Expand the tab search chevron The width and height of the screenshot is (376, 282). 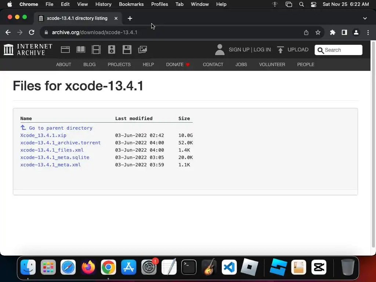[365, 18]
